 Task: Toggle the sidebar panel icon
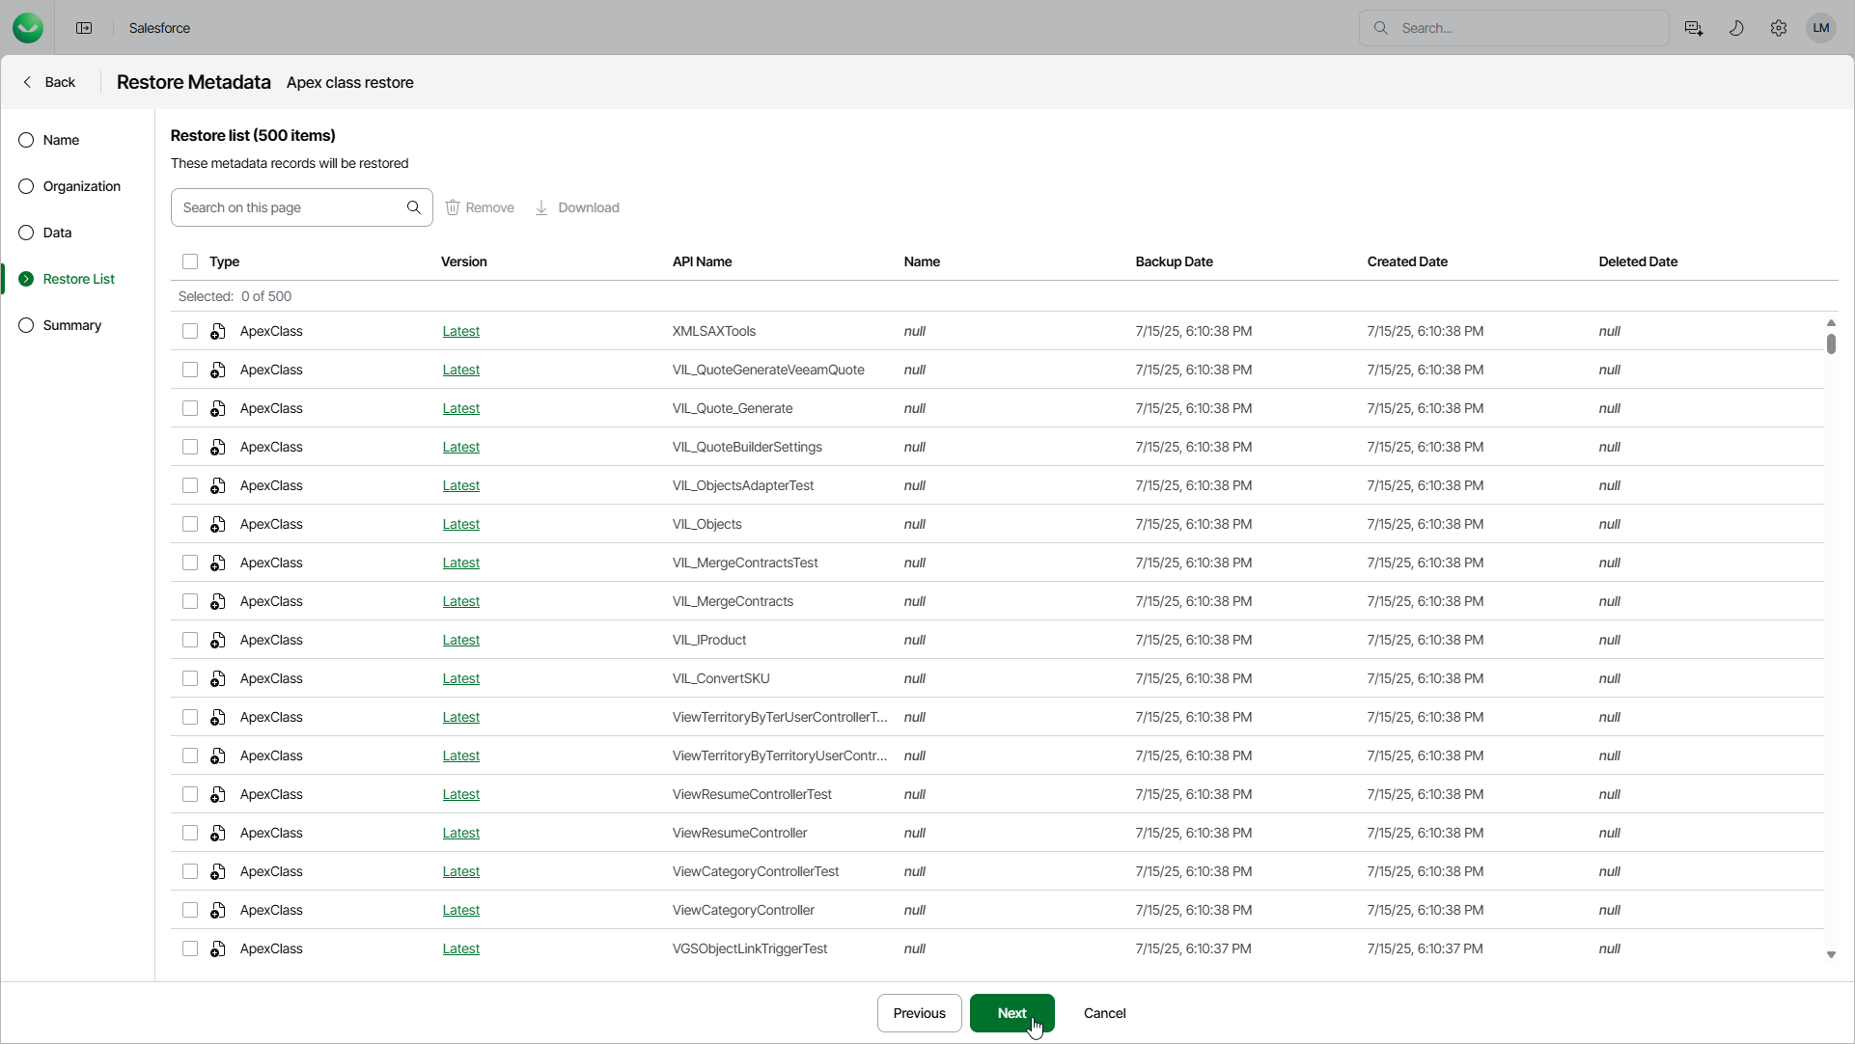84,28
